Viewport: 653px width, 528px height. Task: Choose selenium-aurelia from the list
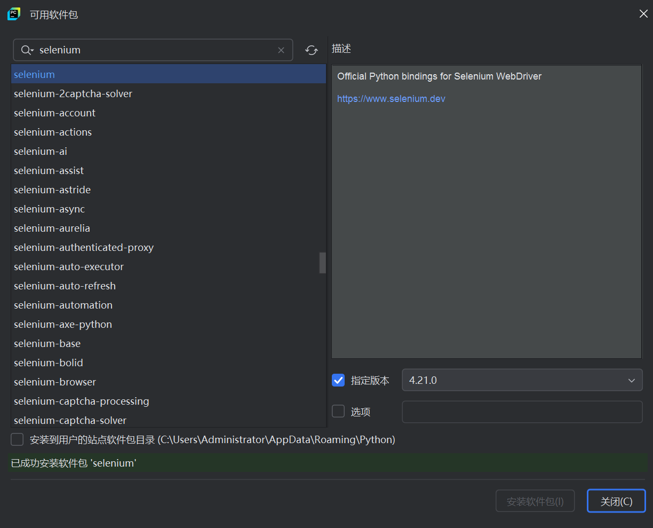click(x=169, y=228)
